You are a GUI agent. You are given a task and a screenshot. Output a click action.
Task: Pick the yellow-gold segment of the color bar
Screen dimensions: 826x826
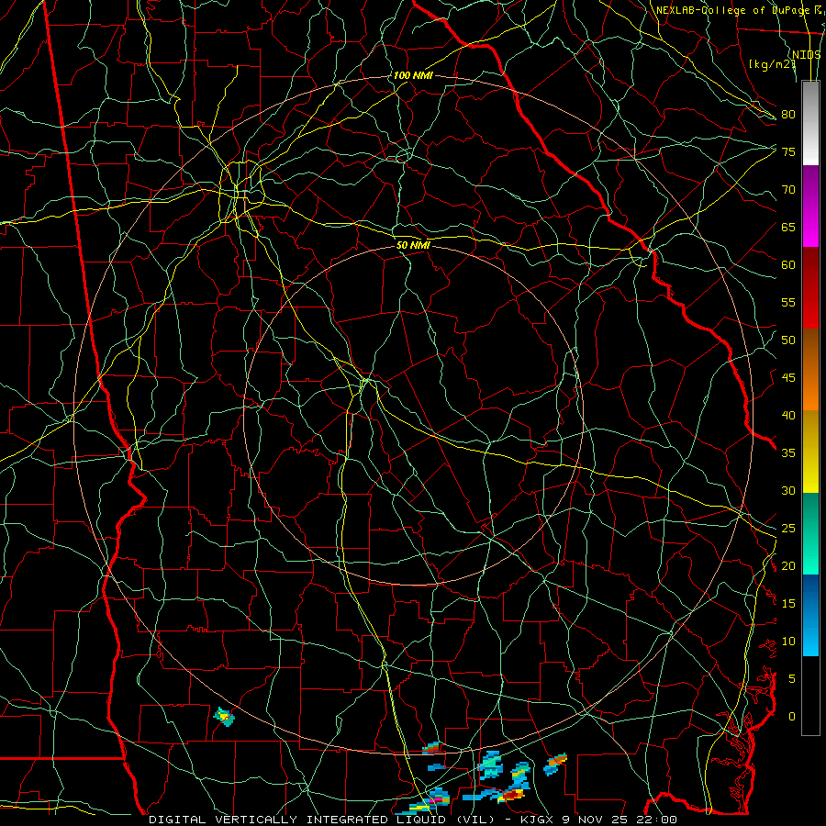coord(810,452)
